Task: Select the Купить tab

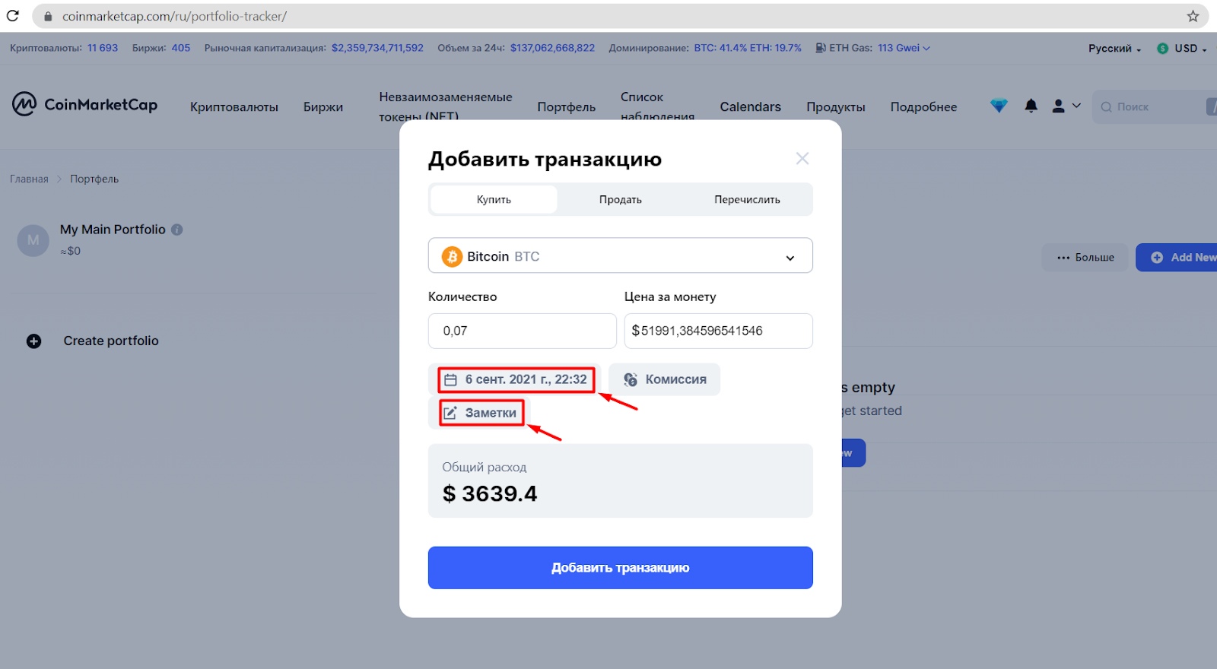Action: click(x=494, y=199)
